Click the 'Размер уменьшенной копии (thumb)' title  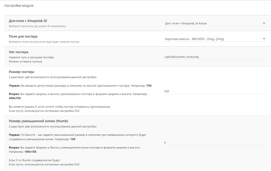[x=38, y=121]
